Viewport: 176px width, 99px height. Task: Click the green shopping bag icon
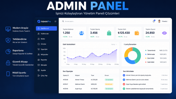109,33
